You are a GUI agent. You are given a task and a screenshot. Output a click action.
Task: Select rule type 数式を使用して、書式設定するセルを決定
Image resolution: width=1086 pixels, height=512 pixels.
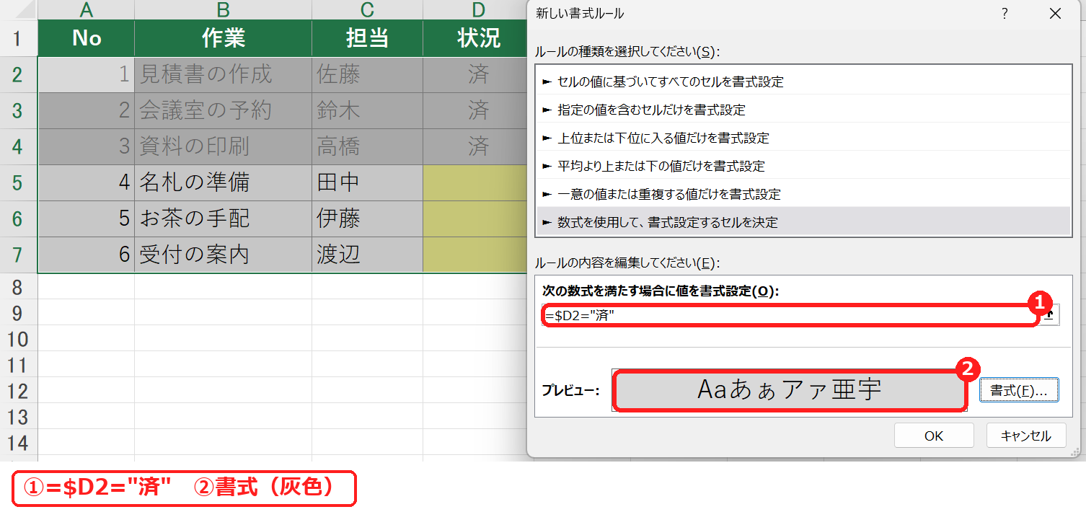tap(803, 222)
